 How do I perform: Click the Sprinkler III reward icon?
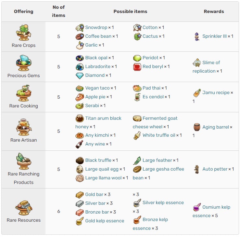(197, 36)
